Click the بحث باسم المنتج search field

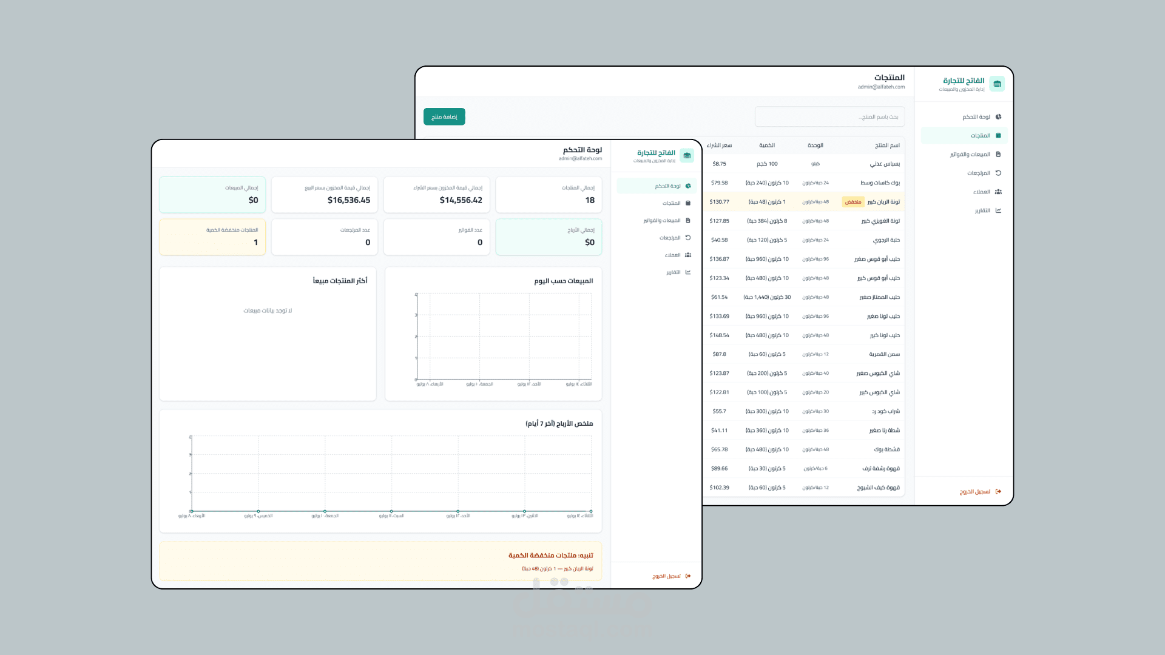click(829, 116)
